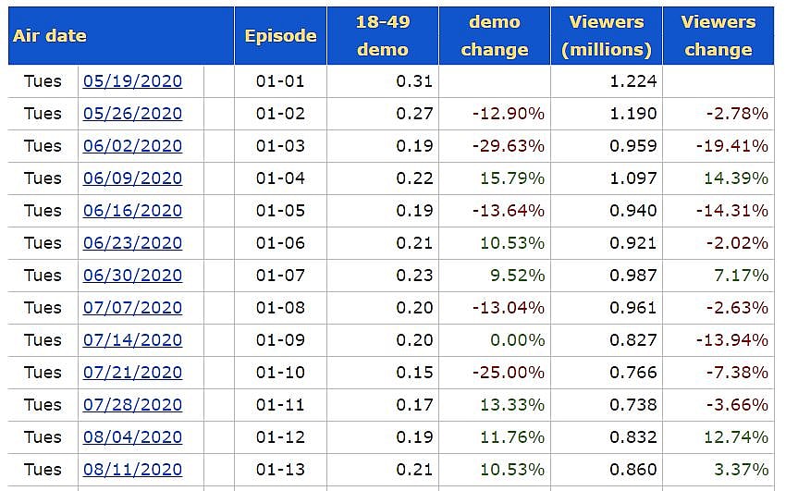Click the Episode column header
Viewport: 786px width, 491px height.
coord(280,36)
